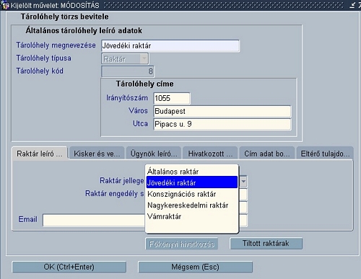Confirm with OK (Ctrl+Enter) button
Image resolution: width=361 pixels, height=279 pixels.
tap(69, 267)
